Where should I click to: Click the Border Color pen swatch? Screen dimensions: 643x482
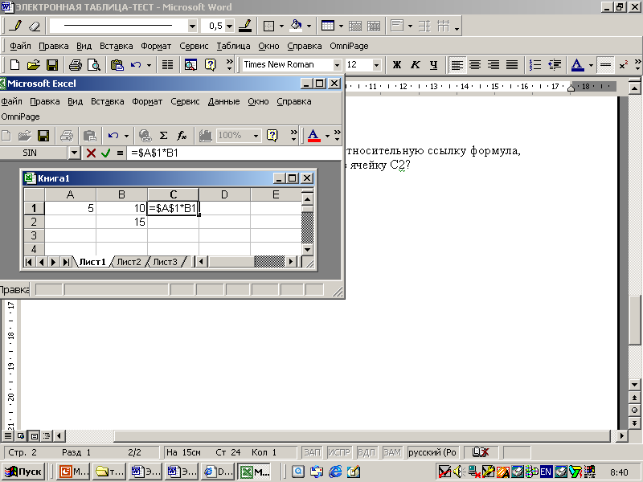point(245,26)
